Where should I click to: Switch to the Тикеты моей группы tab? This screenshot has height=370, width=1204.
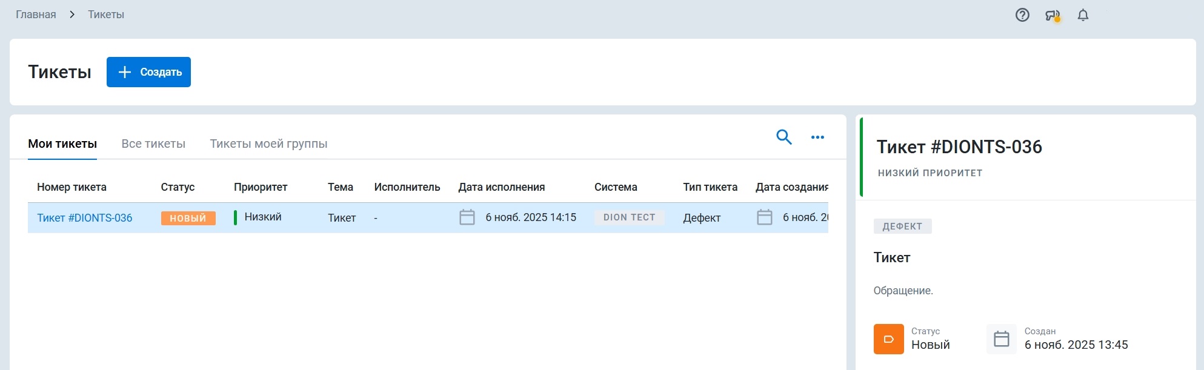click(268, 144)
